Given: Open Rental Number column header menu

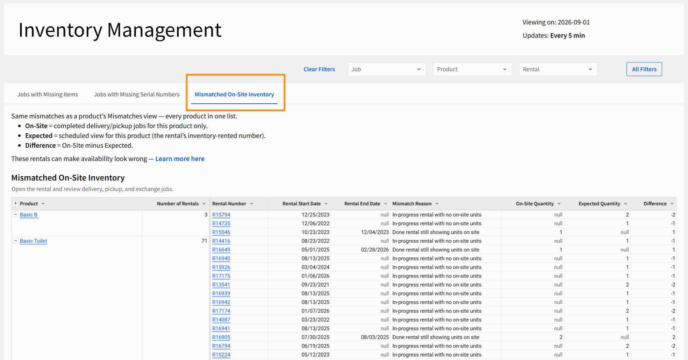Looking at the screenshot, I should (252, 204).
